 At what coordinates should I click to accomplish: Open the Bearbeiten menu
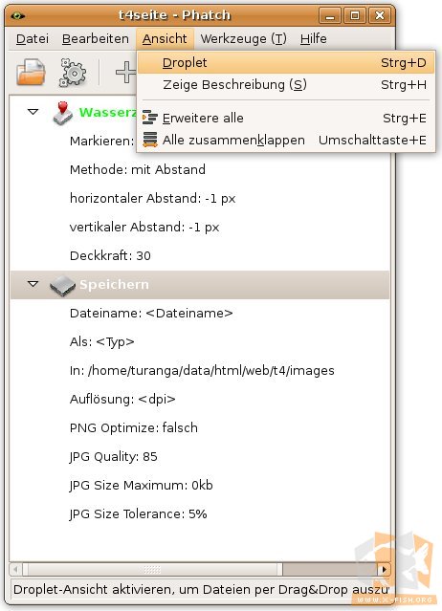pos(96,39)
